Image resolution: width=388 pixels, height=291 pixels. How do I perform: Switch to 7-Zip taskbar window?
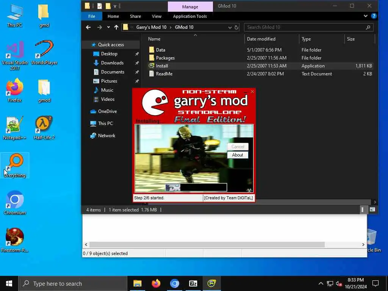[x=193, y=283]
